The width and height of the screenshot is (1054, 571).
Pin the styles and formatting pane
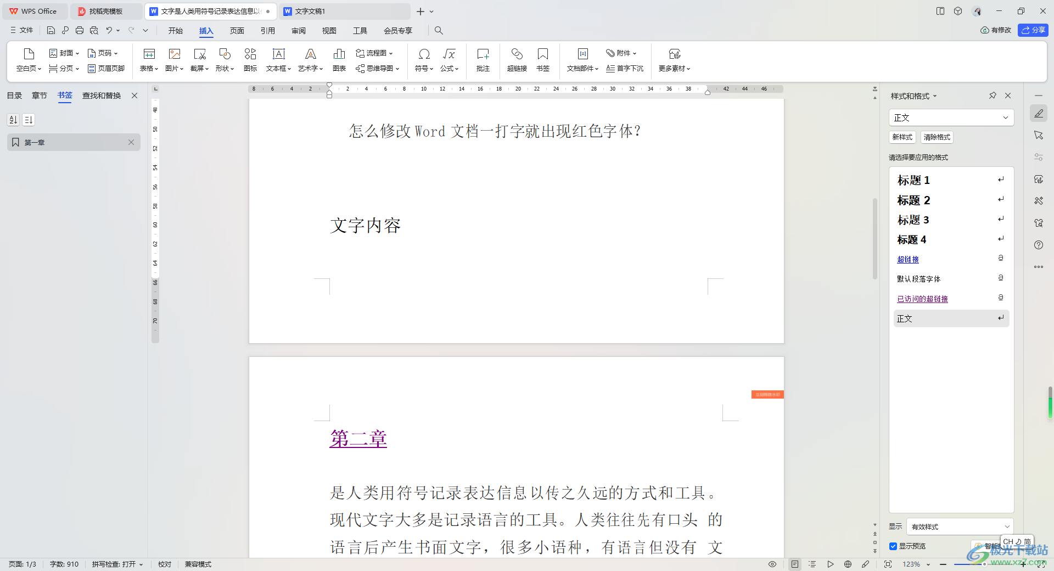(x=993, y=96)
